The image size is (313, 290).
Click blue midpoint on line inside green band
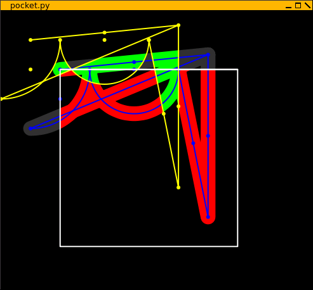[x=134, y=62]
